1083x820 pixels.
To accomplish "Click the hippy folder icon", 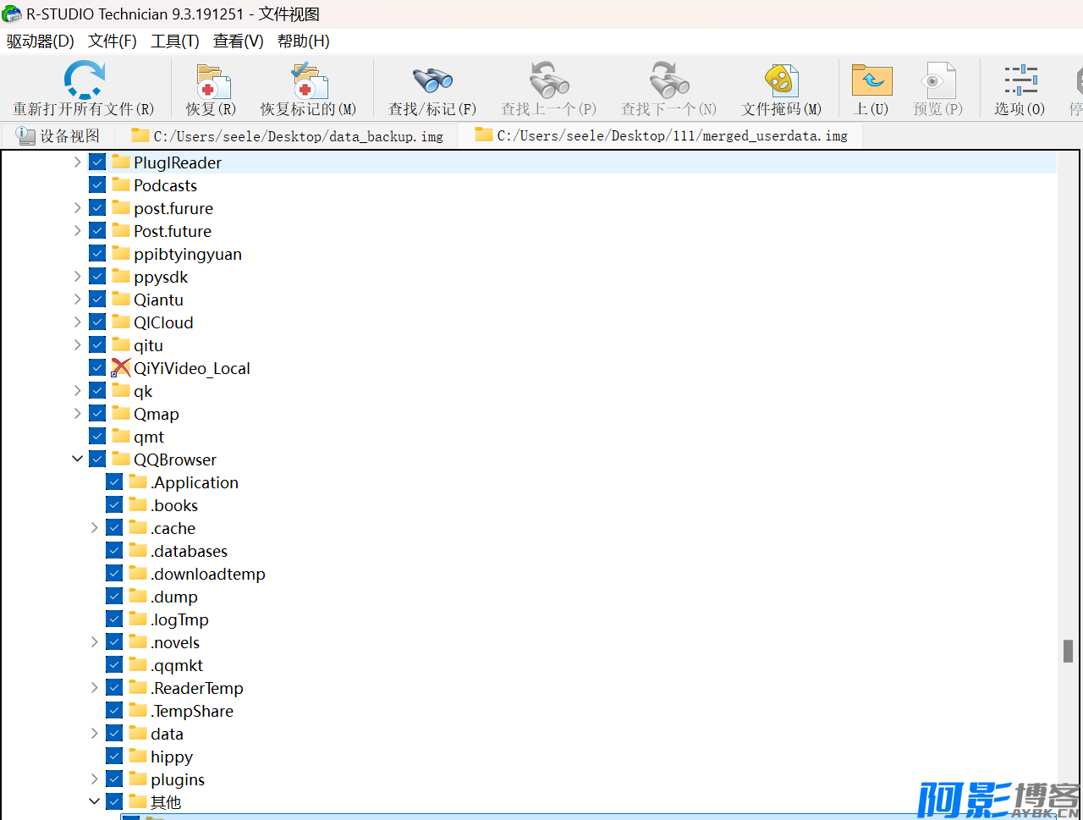I will tap(138, 756).
